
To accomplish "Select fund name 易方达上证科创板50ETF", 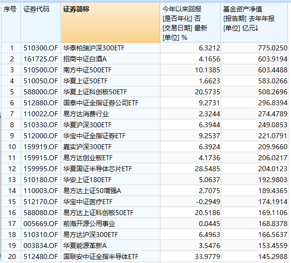I will tap(98, 213).
